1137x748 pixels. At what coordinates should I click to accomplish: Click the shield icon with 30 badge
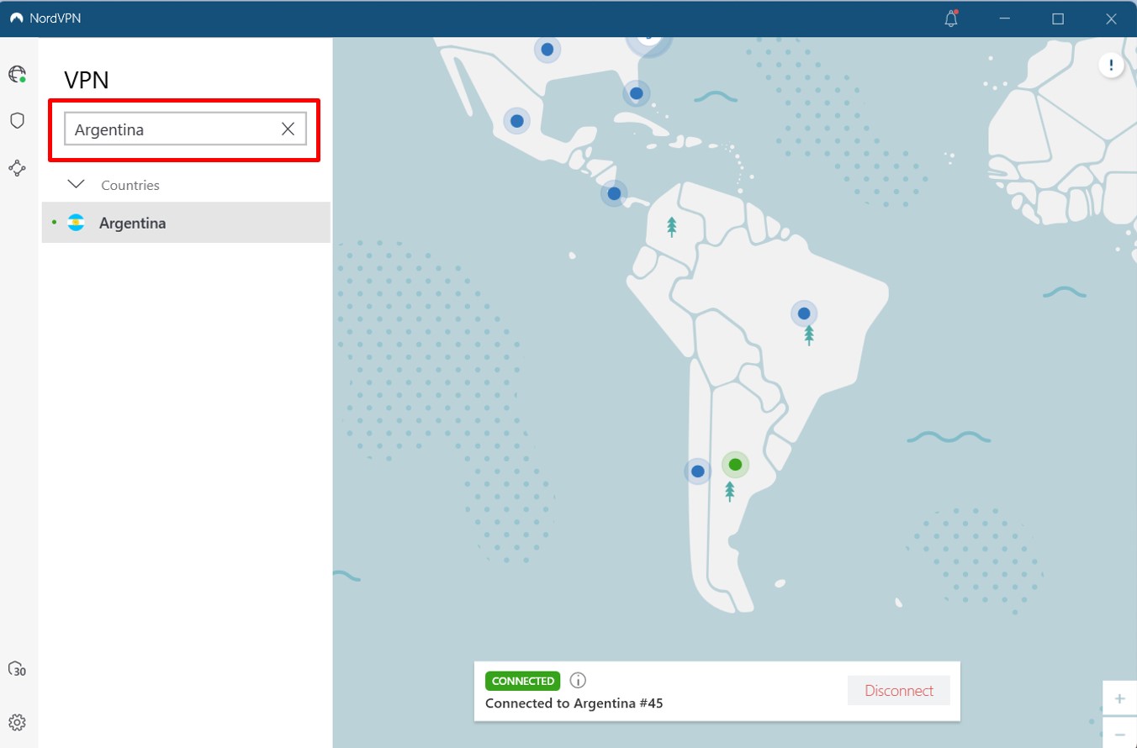point(17,670)
